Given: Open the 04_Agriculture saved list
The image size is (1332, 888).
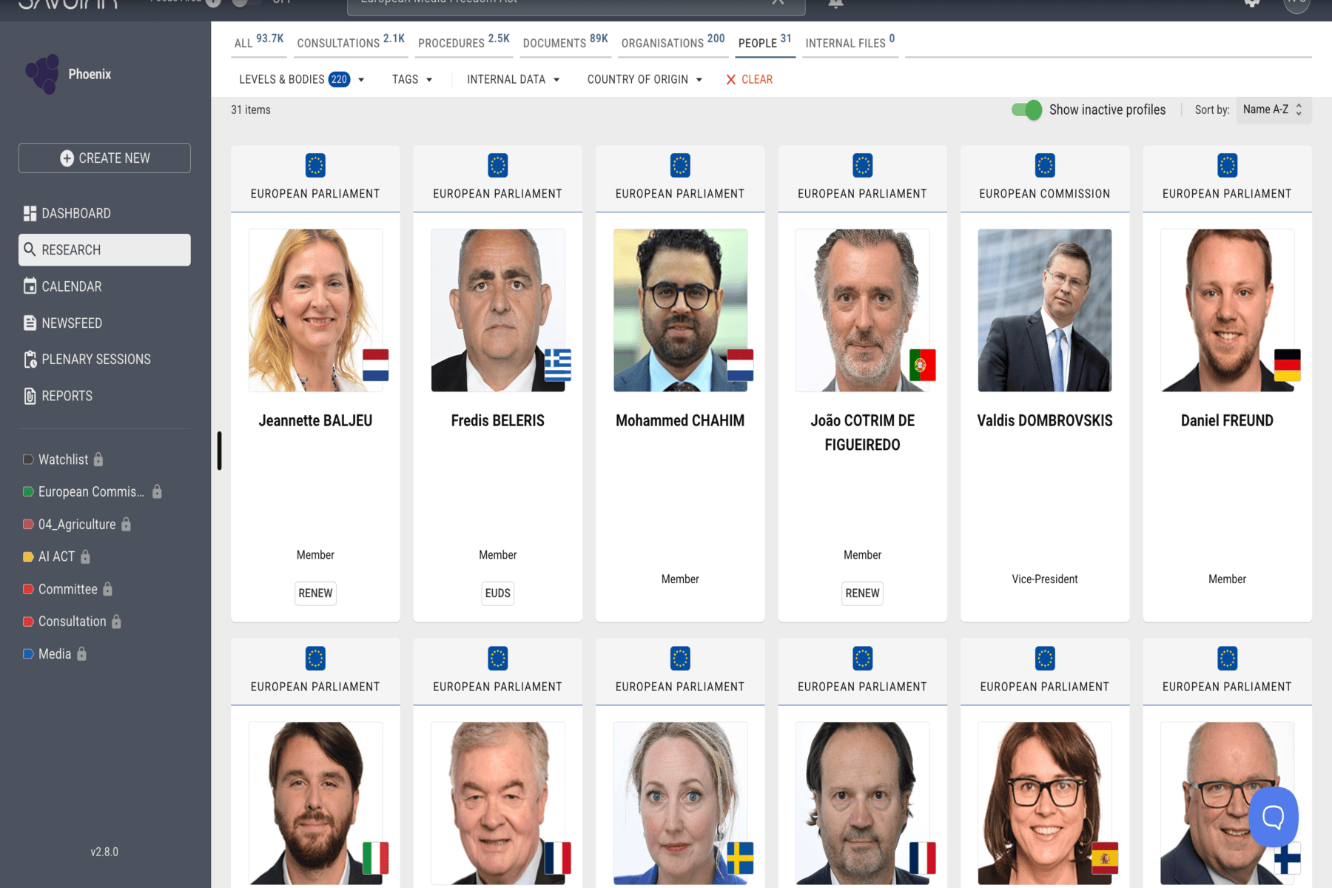Looking at the screenshot, I should click(77, 525).
